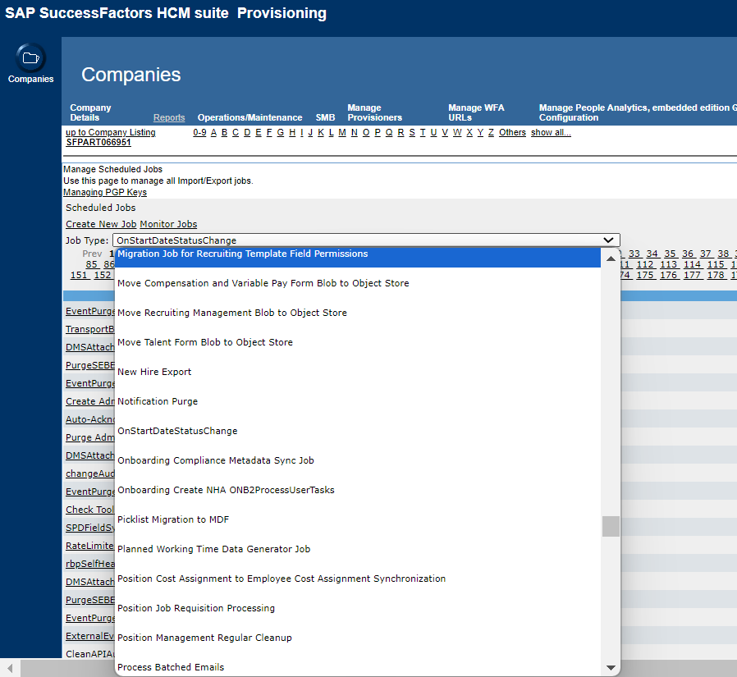The height and width of the screenshot is (677, 737).
Task: Select Process Batched Emails option
Action: (357, 668)
